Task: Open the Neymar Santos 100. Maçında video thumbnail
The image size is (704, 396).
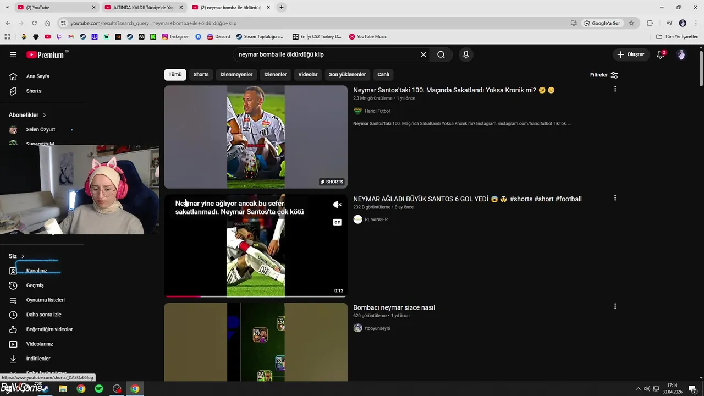Action: pyautogui.click(x=256, y=137)
